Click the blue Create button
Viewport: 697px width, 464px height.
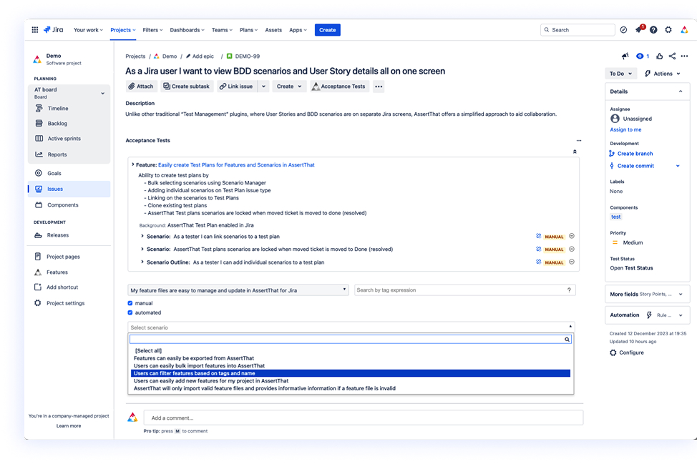click(328, 30)
